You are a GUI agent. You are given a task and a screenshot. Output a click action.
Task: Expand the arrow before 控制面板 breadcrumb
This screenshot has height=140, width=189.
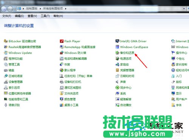(x=23, y=9)
